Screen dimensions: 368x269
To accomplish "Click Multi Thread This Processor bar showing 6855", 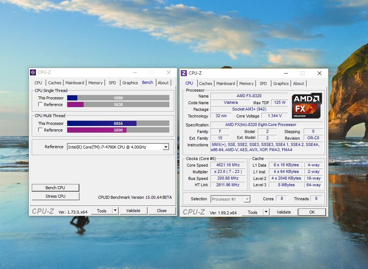I will point(118,123).
